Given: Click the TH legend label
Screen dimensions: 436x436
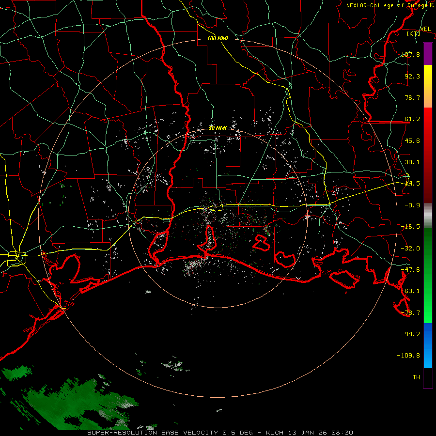Looking at the screenshot, I should (416, 377).
